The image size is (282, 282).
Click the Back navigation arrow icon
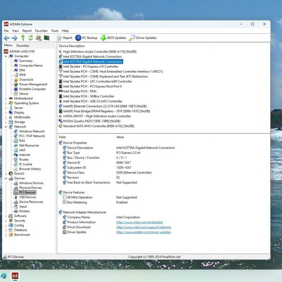click(7, 38)
